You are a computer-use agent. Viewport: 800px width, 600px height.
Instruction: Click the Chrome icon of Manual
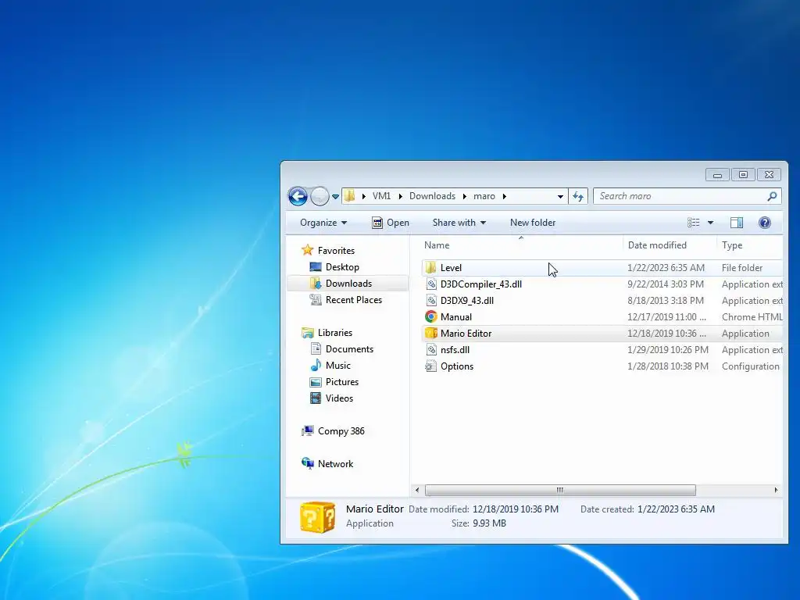click(431, 317)
